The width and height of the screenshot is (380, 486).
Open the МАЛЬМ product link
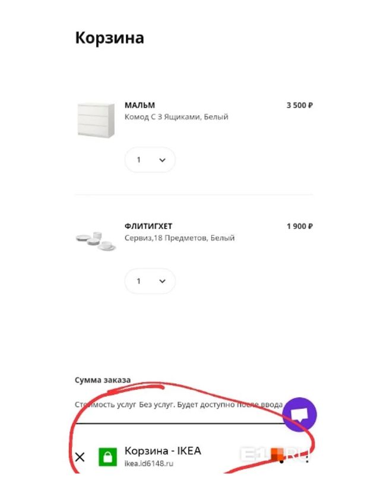pos(140,105)
